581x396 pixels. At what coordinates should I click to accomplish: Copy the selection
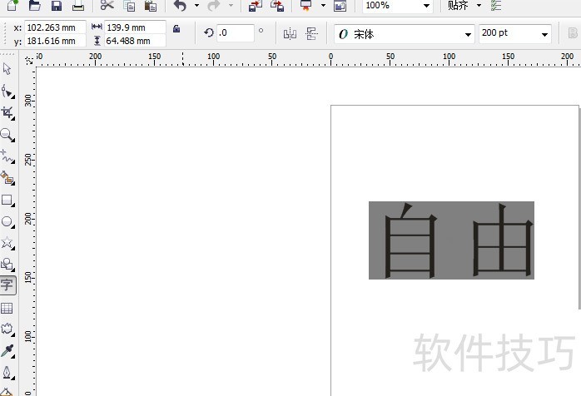point(129,5)
